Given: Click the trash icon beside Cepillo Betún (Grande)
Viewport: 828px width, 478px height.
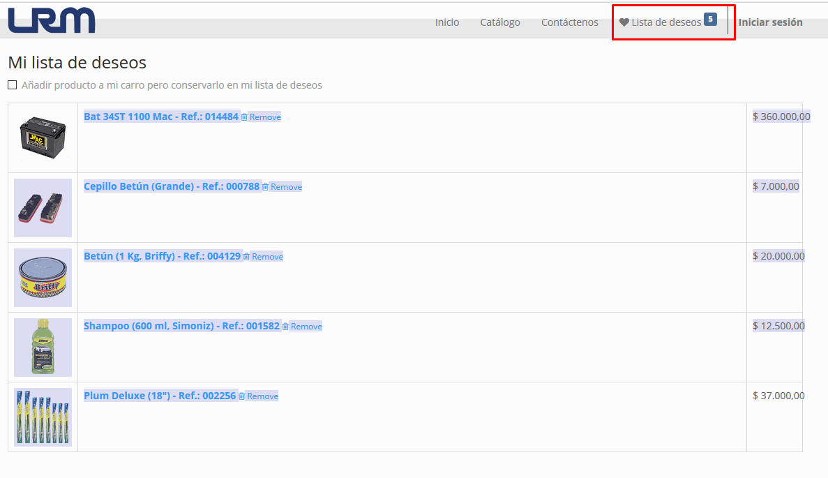Looking at the screenshot, I should tap(266, 186).
